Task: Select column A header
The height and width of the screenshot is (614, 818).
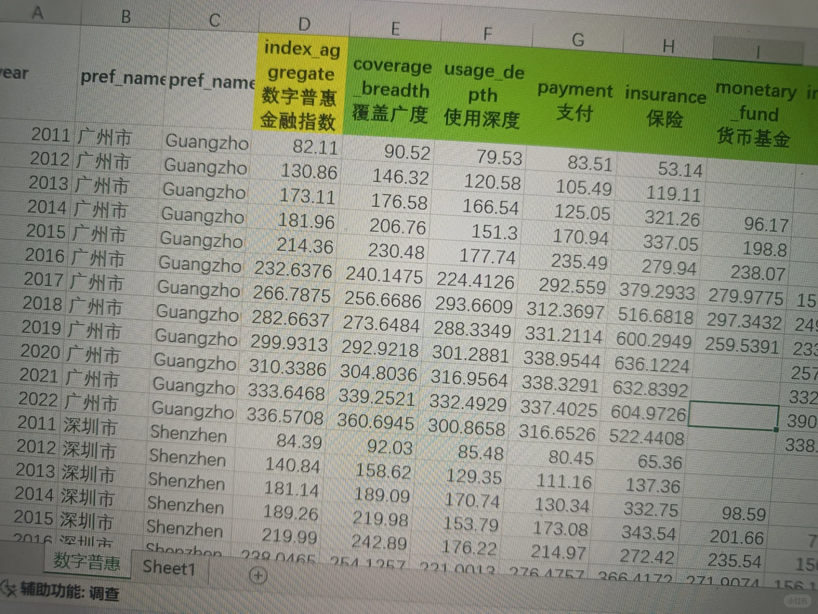Action: pyautogui.click(x=37, y=13)
